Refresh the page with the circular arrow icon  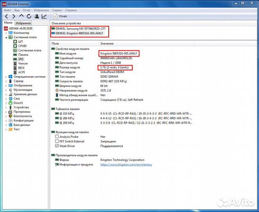29,16
